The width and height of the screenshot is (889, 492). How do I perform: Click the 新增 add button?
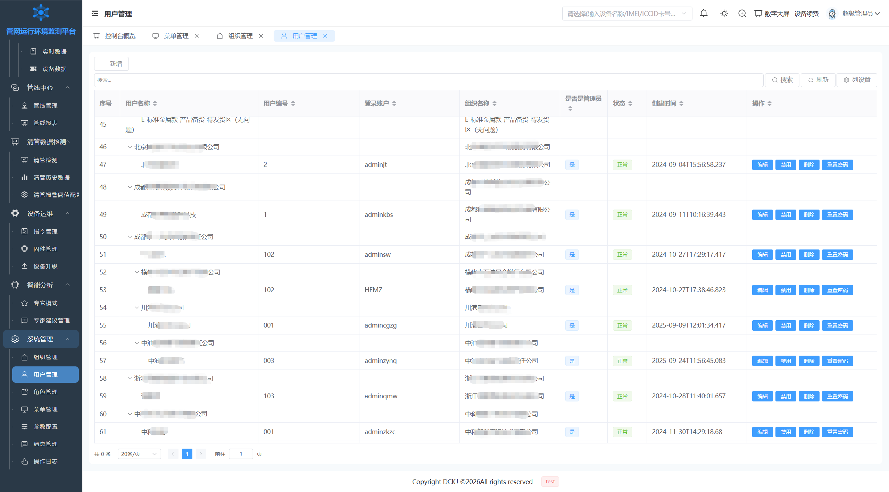coord(111,64)
